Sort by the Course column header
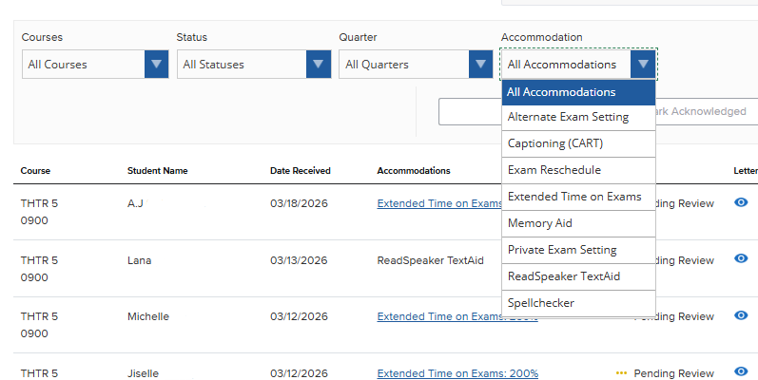The height and width of the screenshot is (380, 758). coord(35,170)
